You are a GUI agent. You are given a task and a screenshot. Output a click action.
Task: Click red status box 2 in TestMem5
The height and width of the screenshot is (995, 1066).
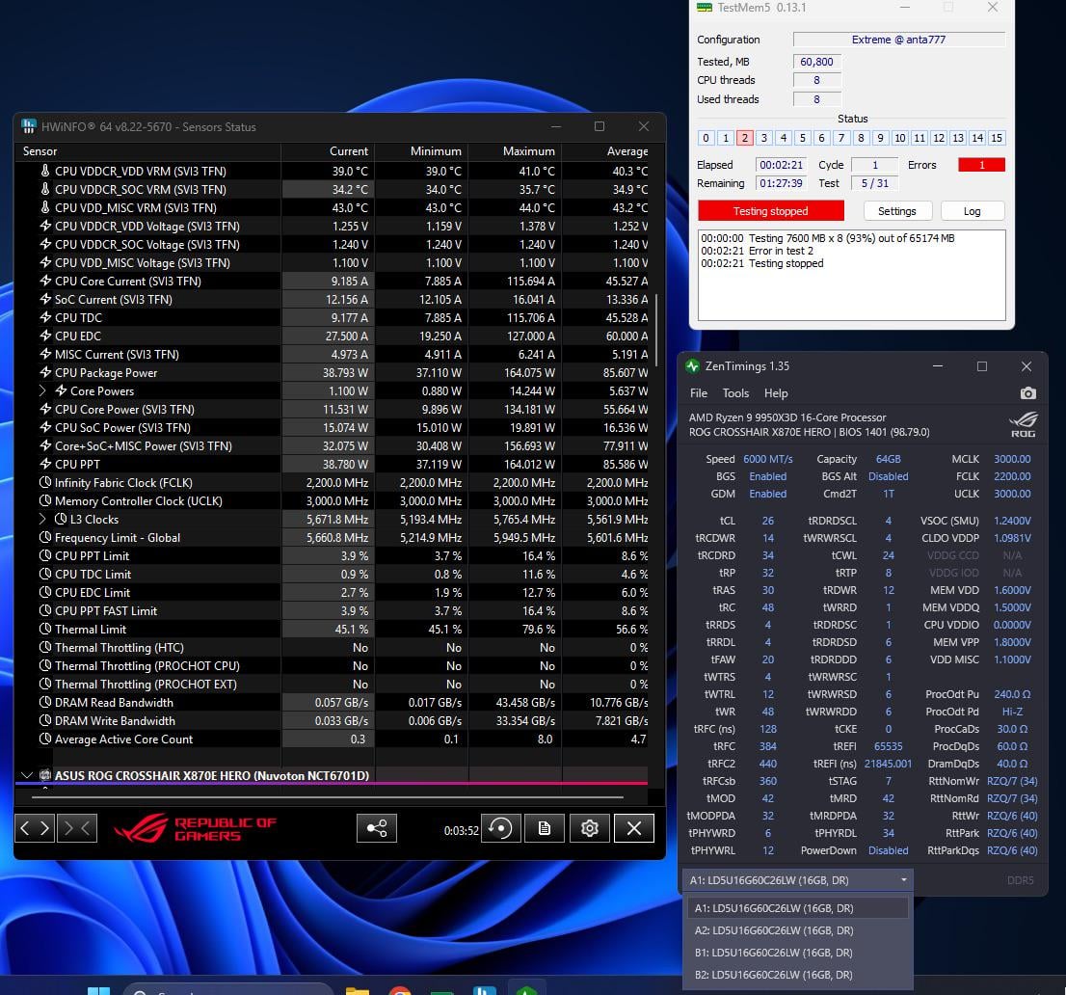pyautogui.click(x=744, y=138)
